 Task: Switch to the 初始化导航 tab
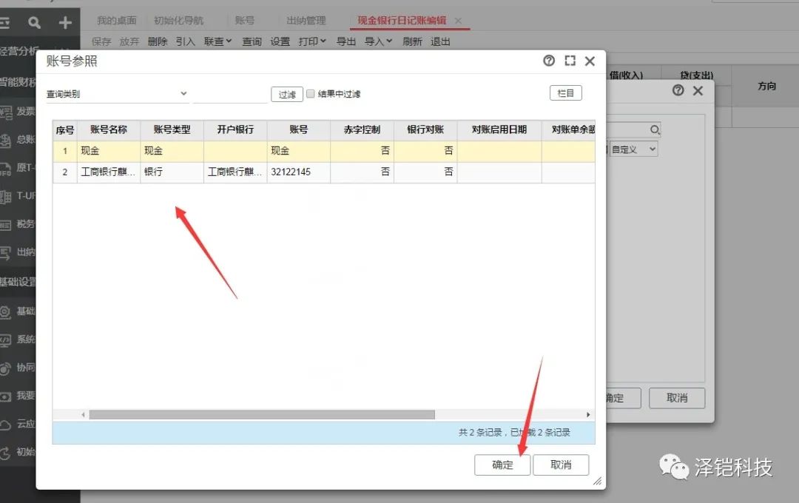click(178, 21)
